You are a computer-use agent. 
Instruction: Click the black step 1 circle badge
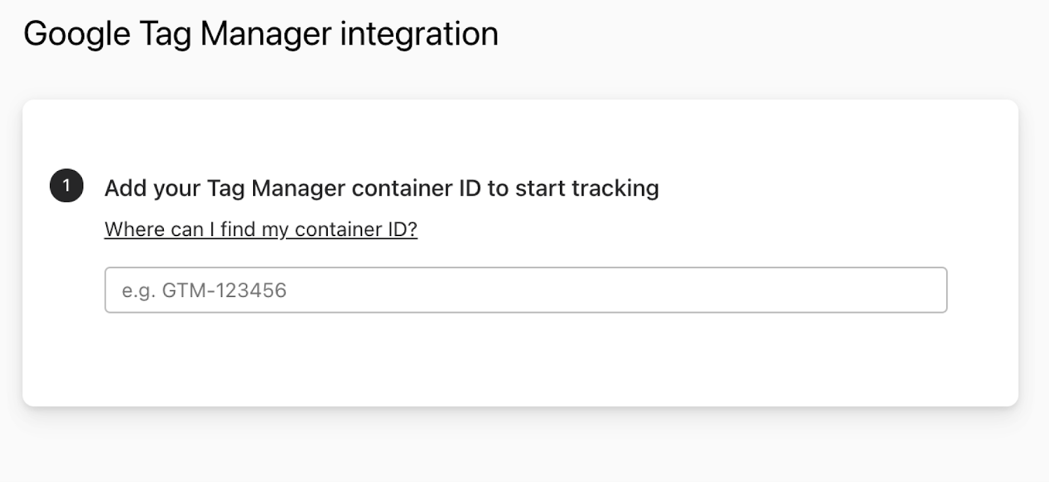tap(66, 186)
